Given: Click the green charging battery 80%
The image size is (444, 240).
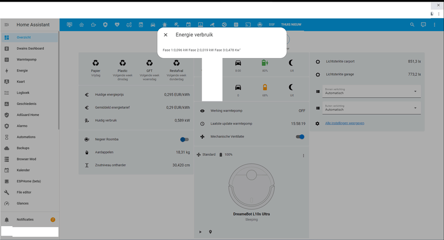Looking at the screenshot, I should [x=265, y=63].
